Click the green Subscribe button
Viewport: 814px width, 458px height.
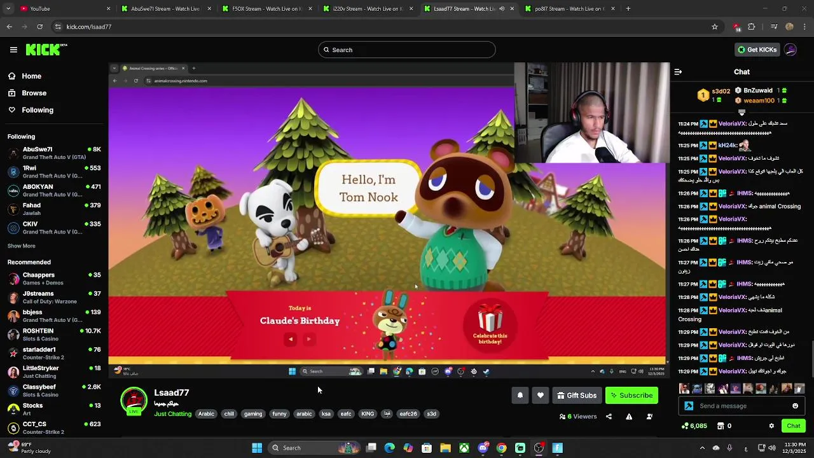(631, 396)
